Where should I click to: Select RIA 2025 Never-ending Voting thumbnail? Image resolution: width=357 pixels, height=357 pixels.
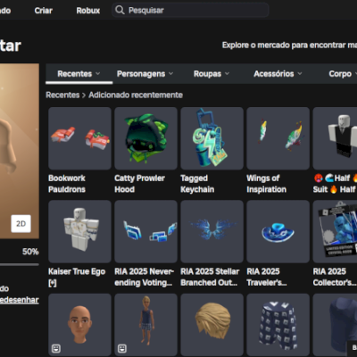pos(145,231)
